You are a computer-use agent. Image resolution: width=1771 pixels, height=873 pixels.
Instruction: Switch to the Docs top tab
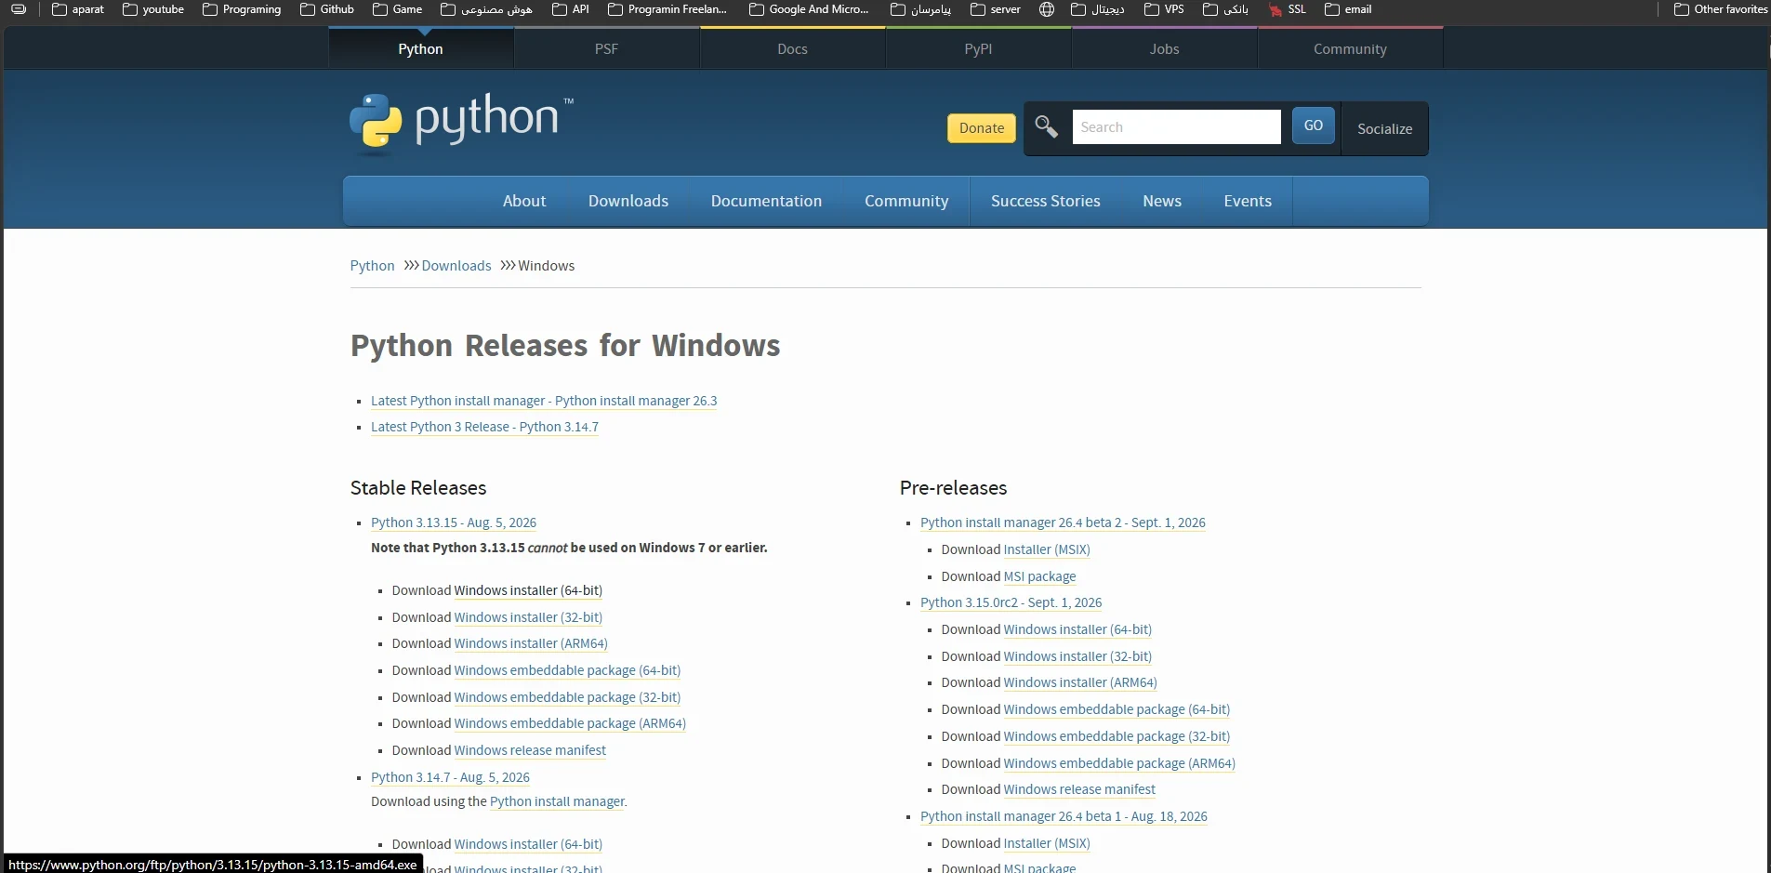(792, 48)
